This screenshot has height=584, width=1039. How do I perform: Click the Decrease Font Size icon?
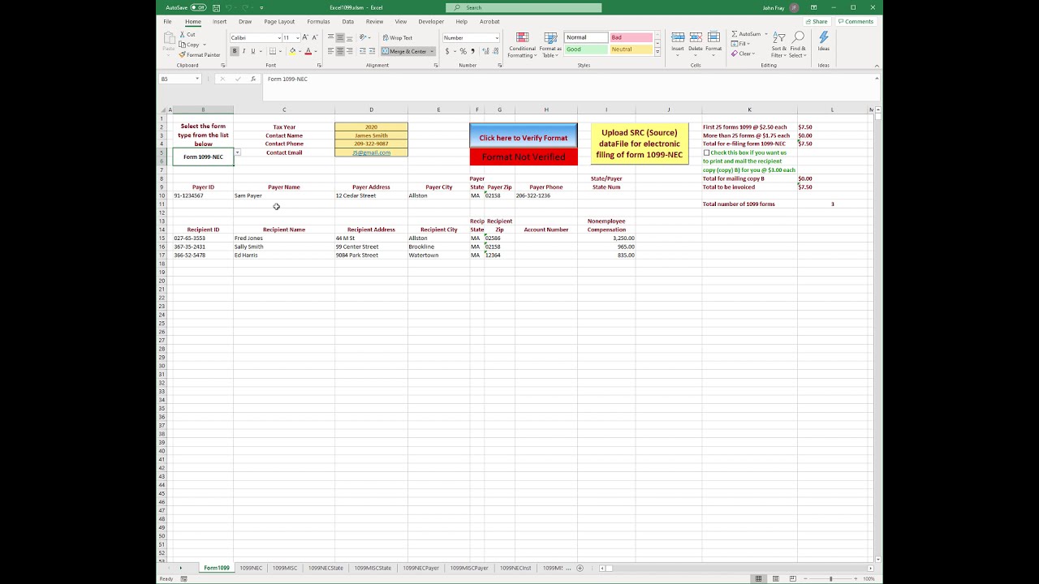[x=314, y=37]
